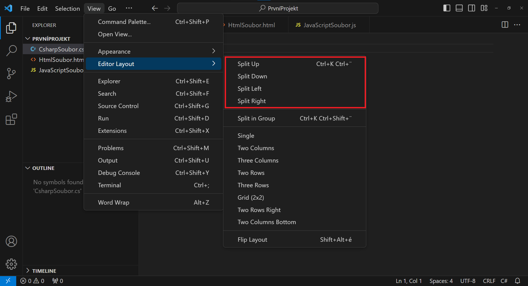Open the Go menu

coord(112,8)
